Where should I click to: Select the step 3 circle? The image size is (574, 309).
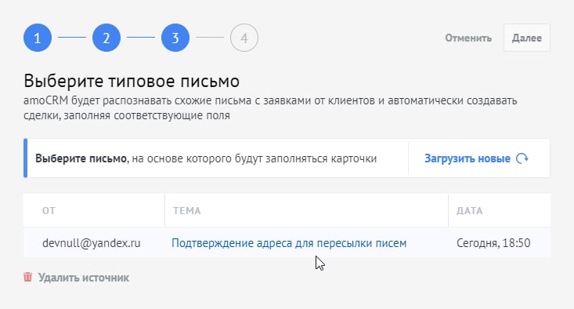click(175, 38)
